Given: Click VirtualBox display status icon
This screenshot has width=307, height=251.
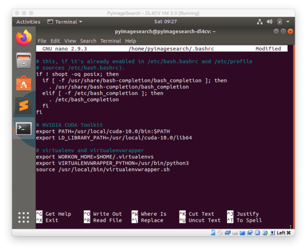Looking at the screenshot, I should [x=250, y=233].
